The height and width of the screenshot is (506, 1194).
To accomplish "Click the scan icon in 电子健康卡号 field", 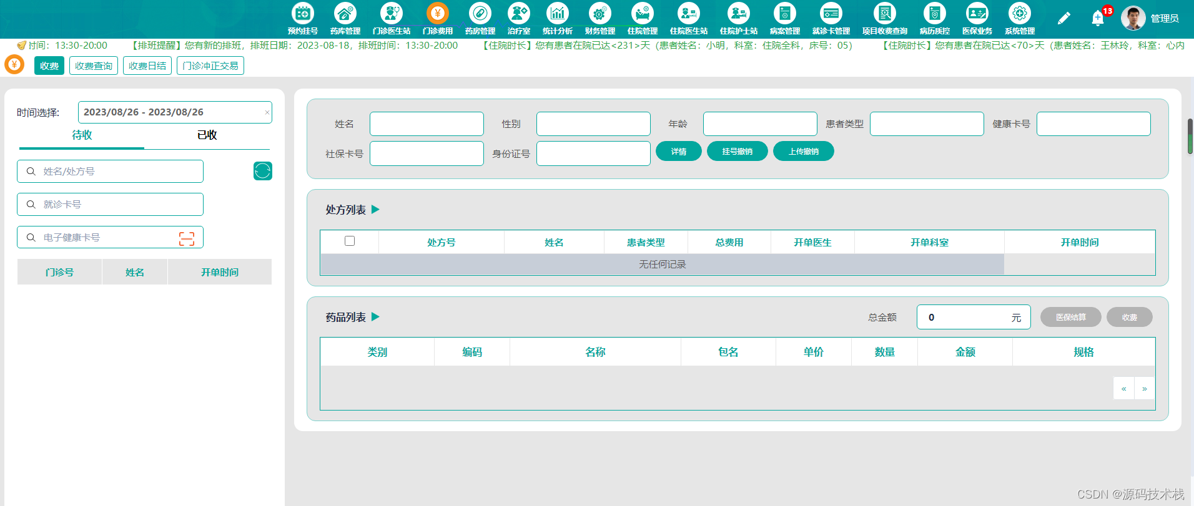I will (x=187, y=238).
